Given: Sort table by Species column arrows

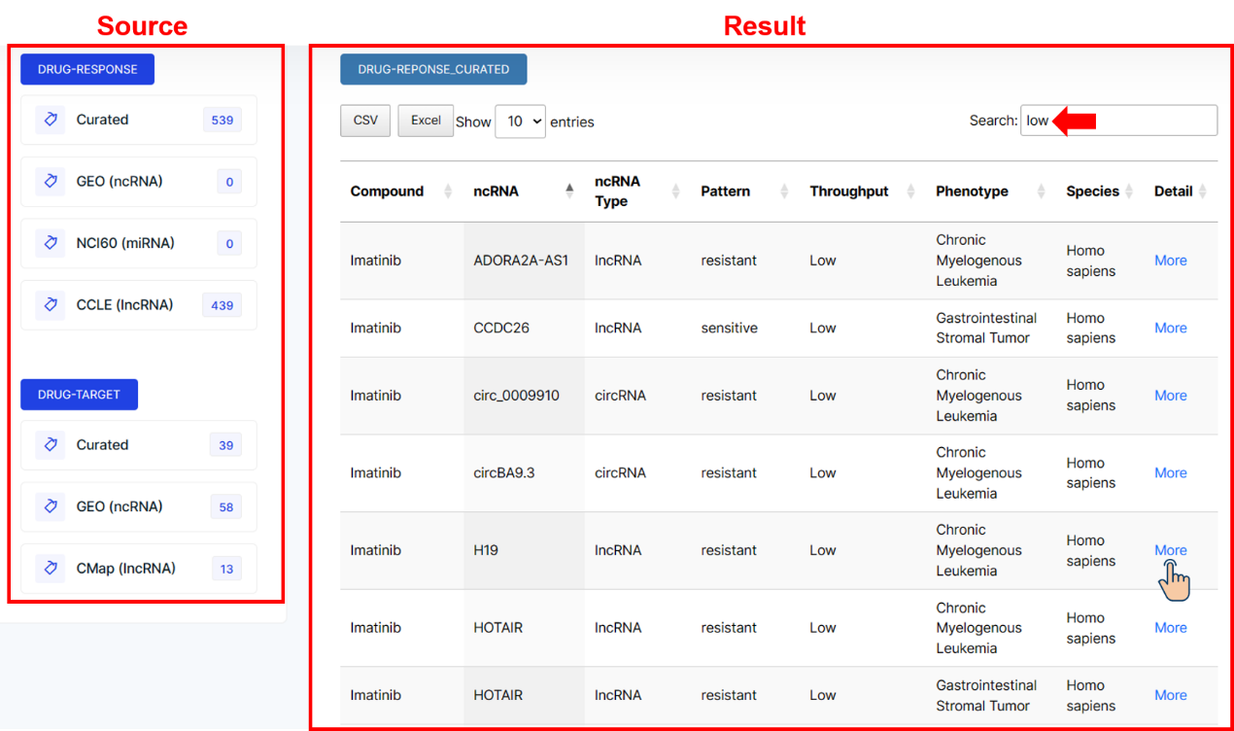Looking at the screenshot, I should click(1129, 191).
